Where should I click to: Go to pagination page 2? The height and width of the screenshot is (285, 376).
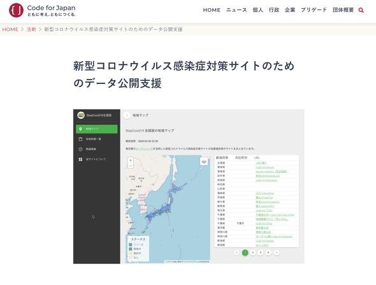coord(253,253)
